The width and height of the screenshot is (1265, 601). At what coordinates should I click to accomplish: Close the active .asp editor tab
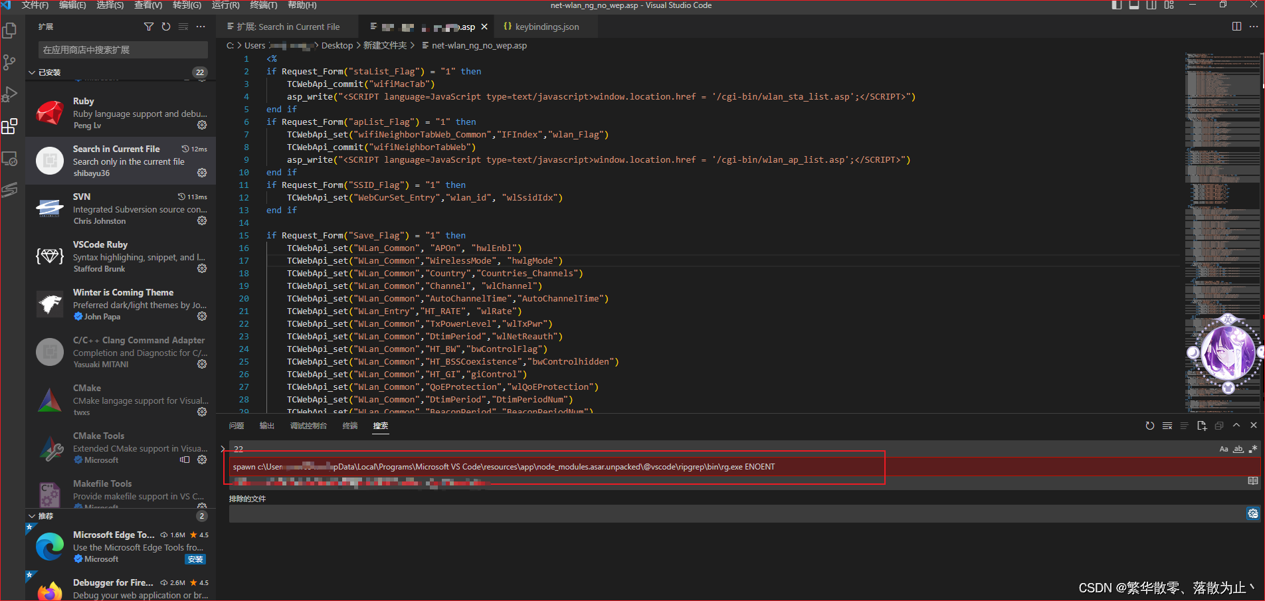(484, 27)
